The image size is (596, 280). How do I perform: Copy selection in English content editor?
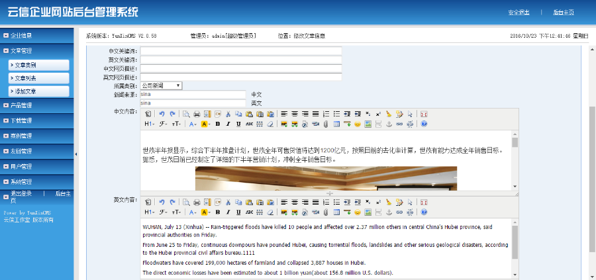238,202
